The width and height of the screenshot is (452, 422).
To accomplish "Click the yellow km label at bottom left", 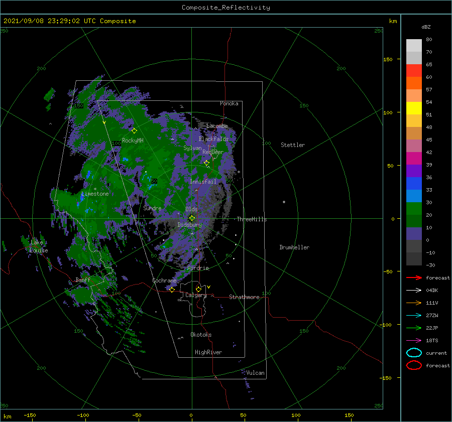I will coord(7,416).
